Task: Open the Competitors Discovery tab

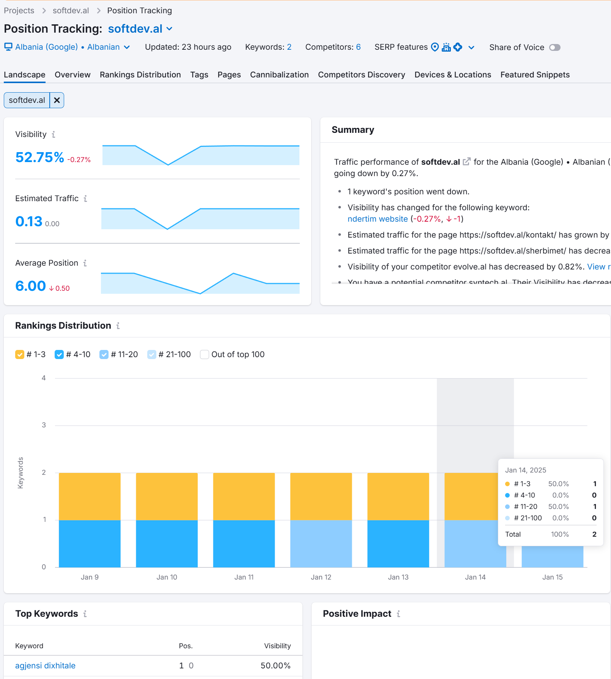Action: coord(362,75)
